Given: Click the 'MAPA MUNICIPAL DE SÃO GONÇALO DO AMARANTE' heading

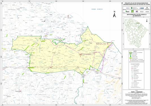Looking at the screenshot, I should (x=136, y=15).
